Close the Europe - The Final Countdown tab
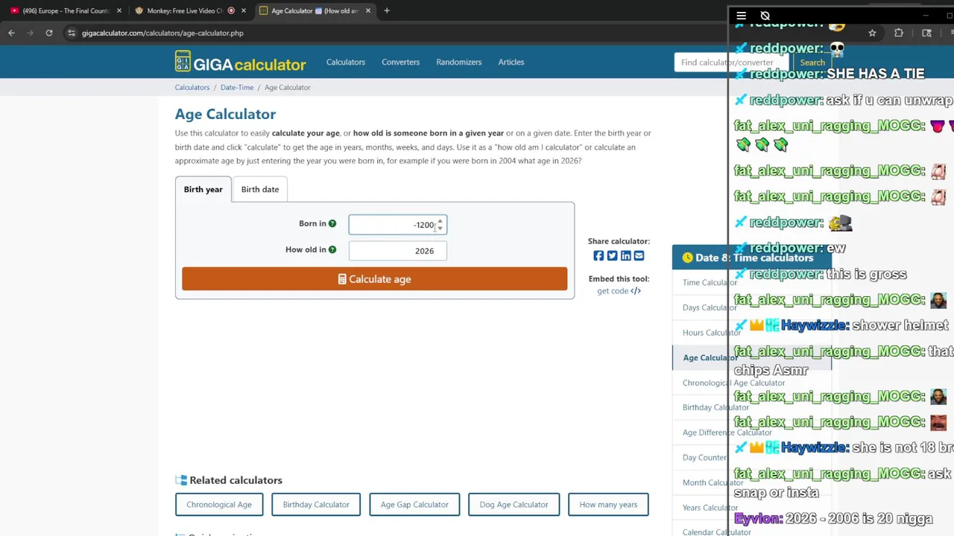The width and height of the screenshot is (954, 536). click(119, 10)
